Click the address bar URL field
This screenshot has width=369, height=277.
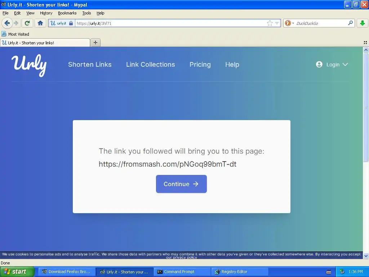[x=171, y=23]
